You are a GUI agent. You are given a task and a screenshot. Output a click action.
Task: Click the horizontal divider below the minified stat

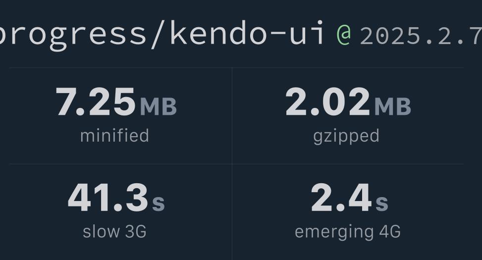pos(120,164)
